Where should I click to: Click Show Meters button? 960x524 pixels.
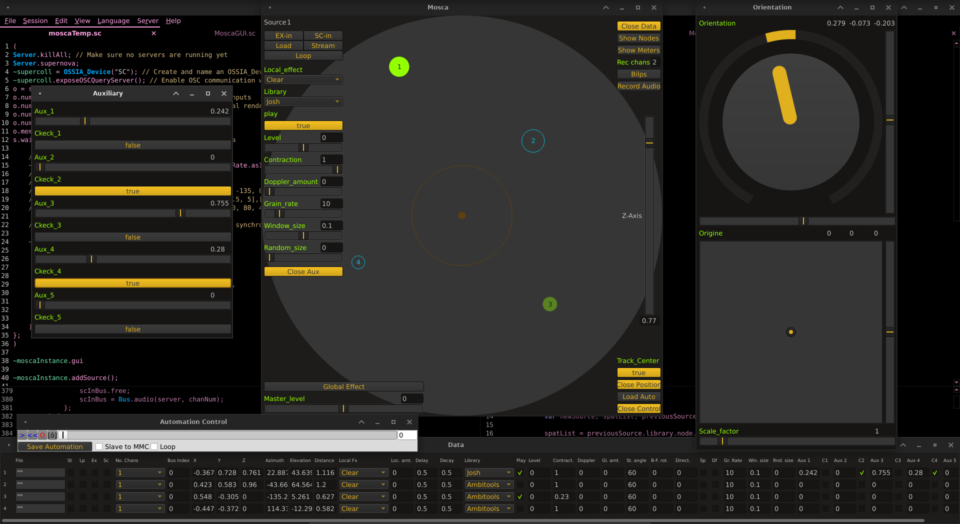[x=638, y=50]
